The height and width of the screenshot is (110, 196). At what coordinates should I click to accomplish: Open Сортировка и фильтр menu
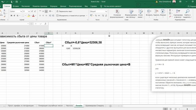[x=178, y=14]
